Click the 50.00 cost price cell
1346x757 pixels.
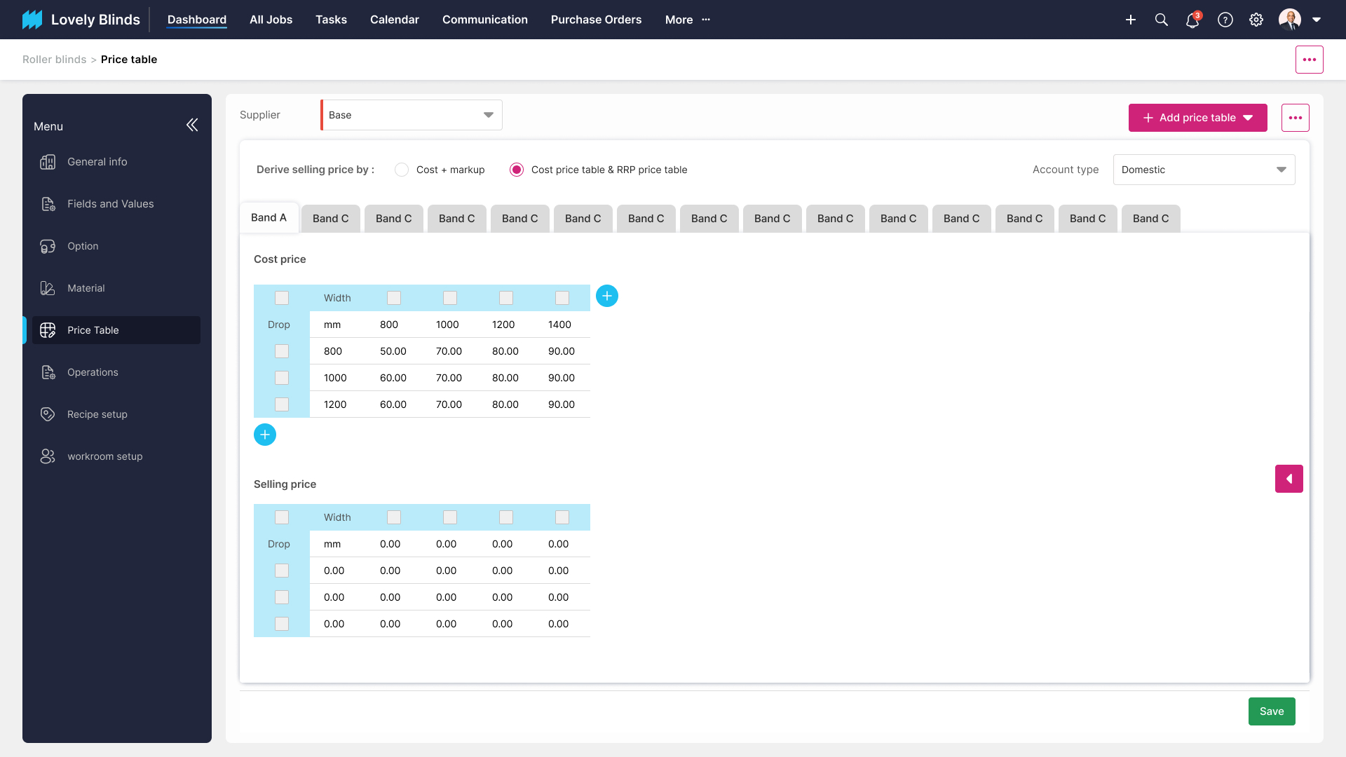pos(393,351)
